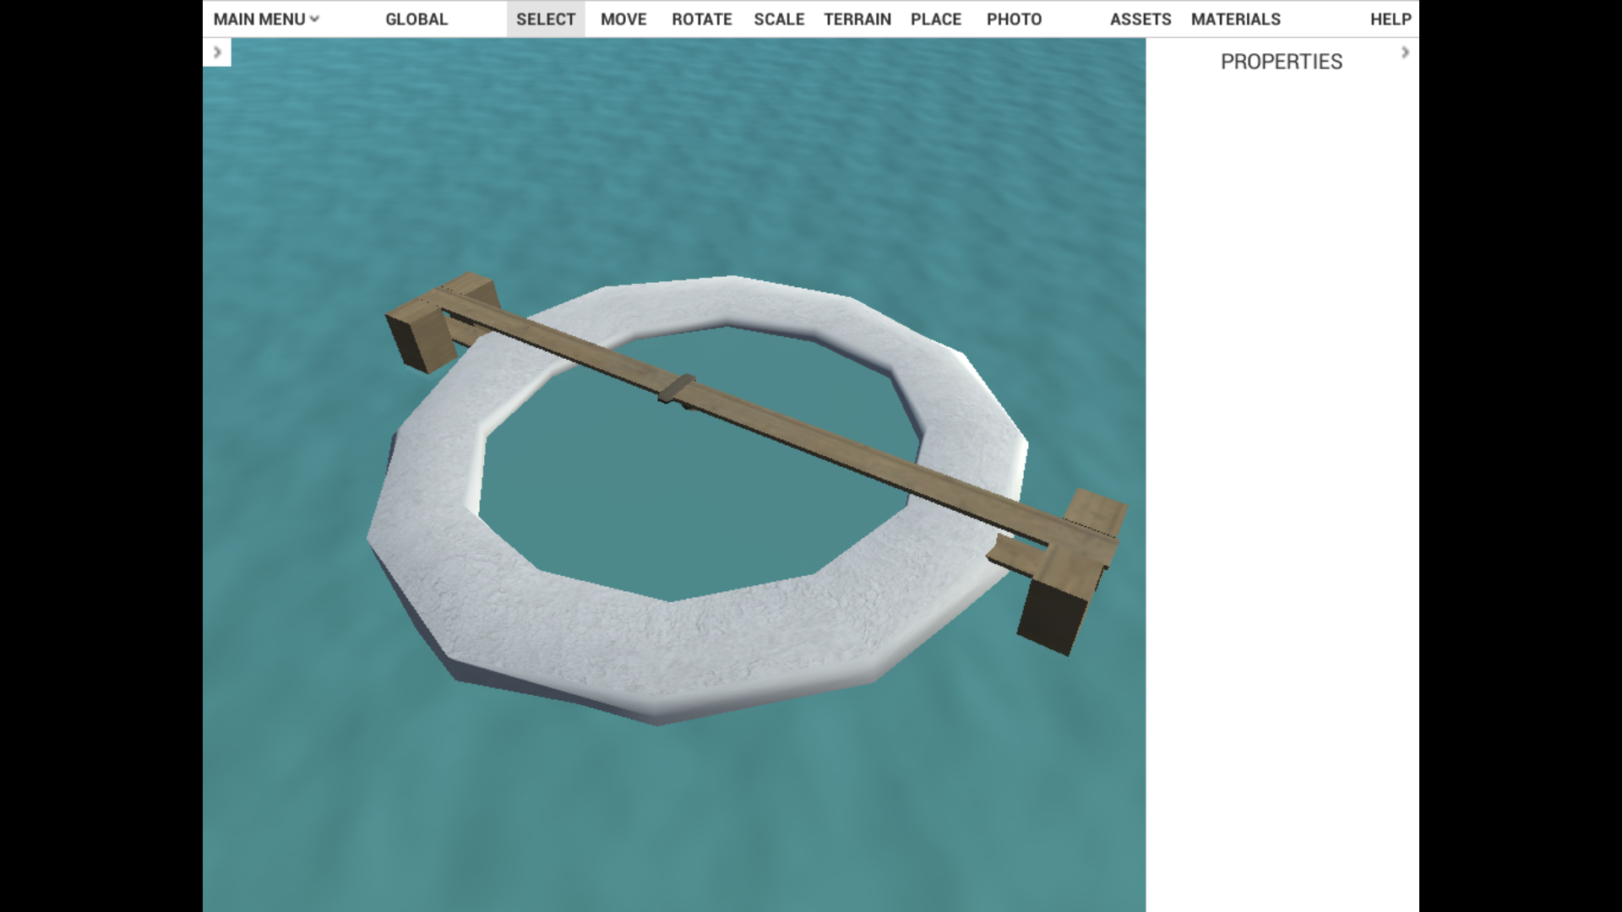
Task: Enter PLACE mode
Action: (935, 19)
